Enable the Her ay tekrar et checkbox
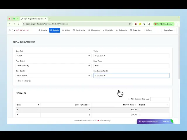Image resolution: width=187 pixels, height=140 pixels. (17, 81)
